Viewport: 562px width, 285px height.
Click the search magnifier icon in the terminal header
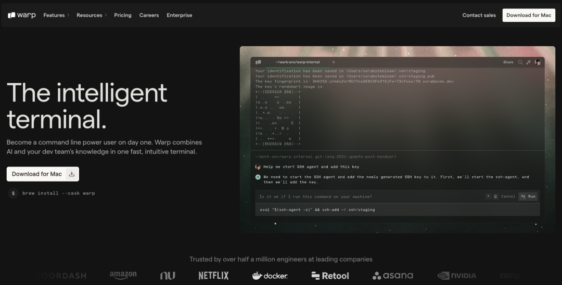520,62
